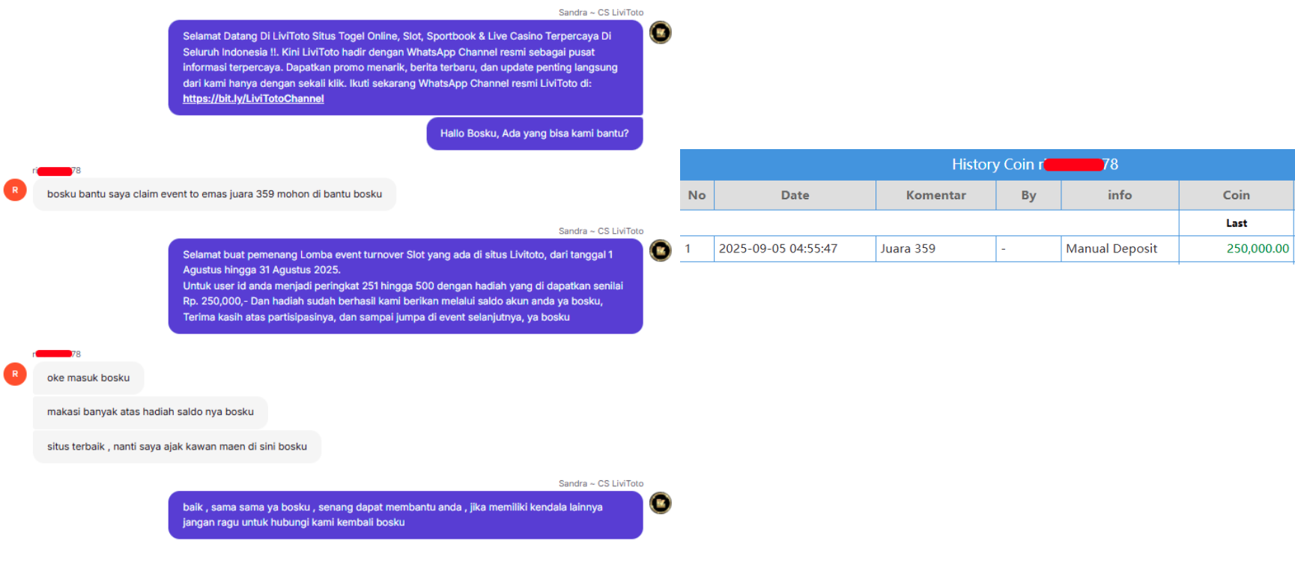Viewport: 1295px width, 565px height.
Task: Click the 'oke masuk bosku' message bubble
Action: 88,378
